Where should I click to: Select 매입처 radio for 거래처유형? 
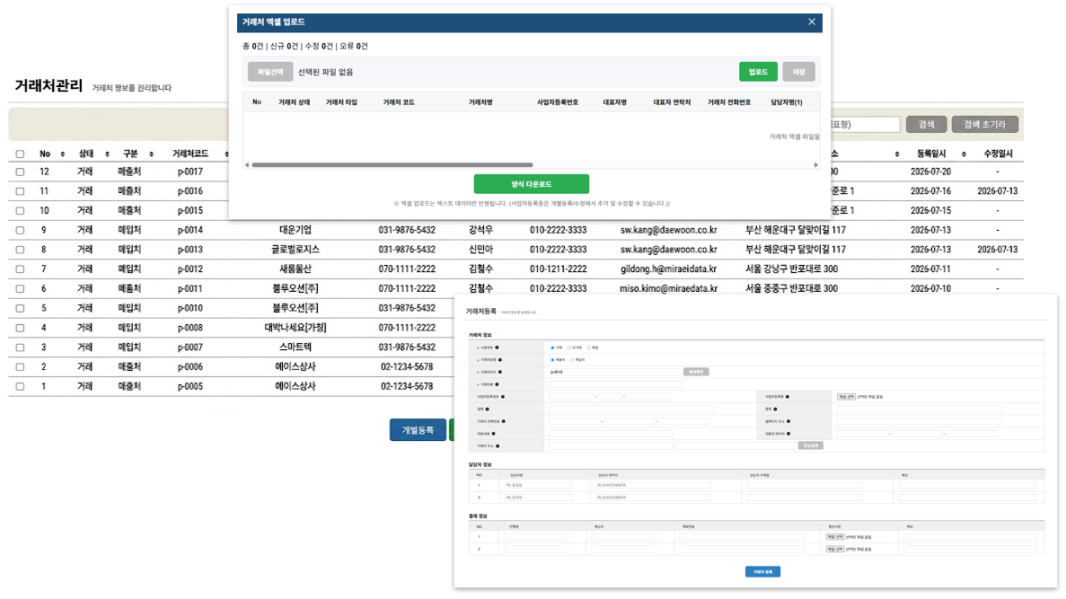click(x=572, y=360)
